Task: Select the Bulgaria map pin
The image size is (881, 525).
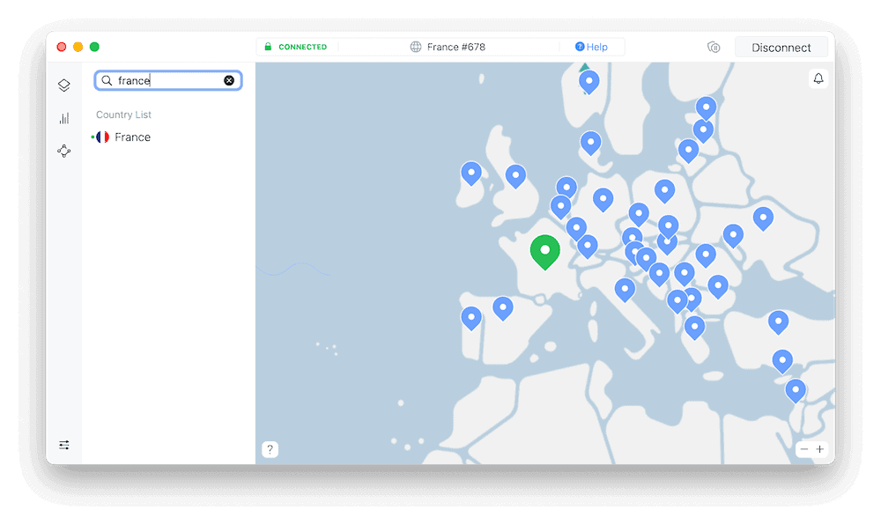Action: [718, 287]
